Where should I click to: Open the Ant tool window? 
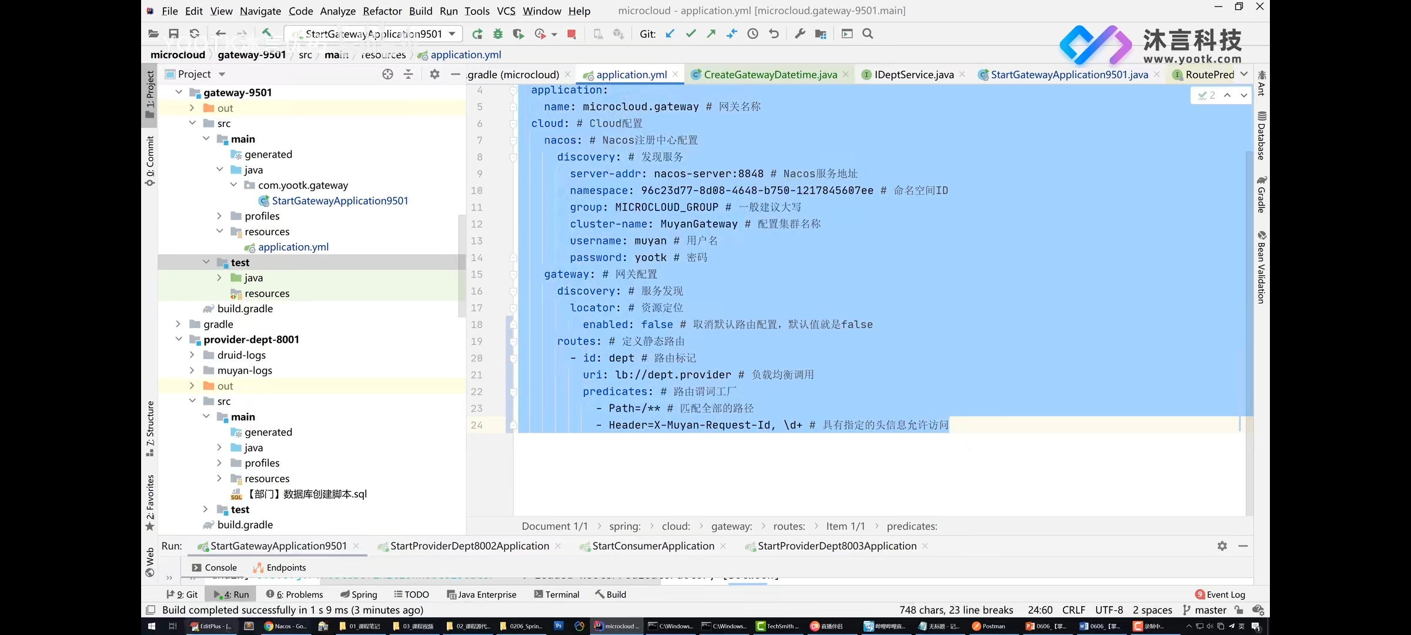[1262, 83]
